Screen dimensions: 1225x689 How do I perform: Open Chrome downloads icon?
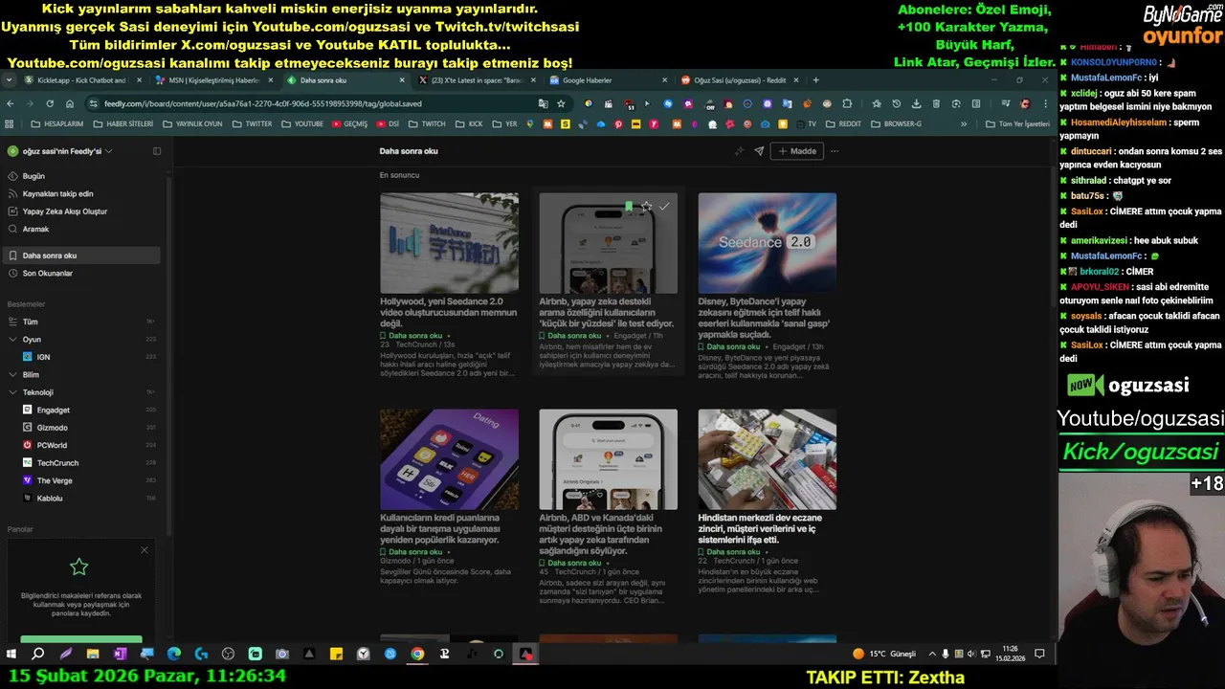[x=916, y=103]
